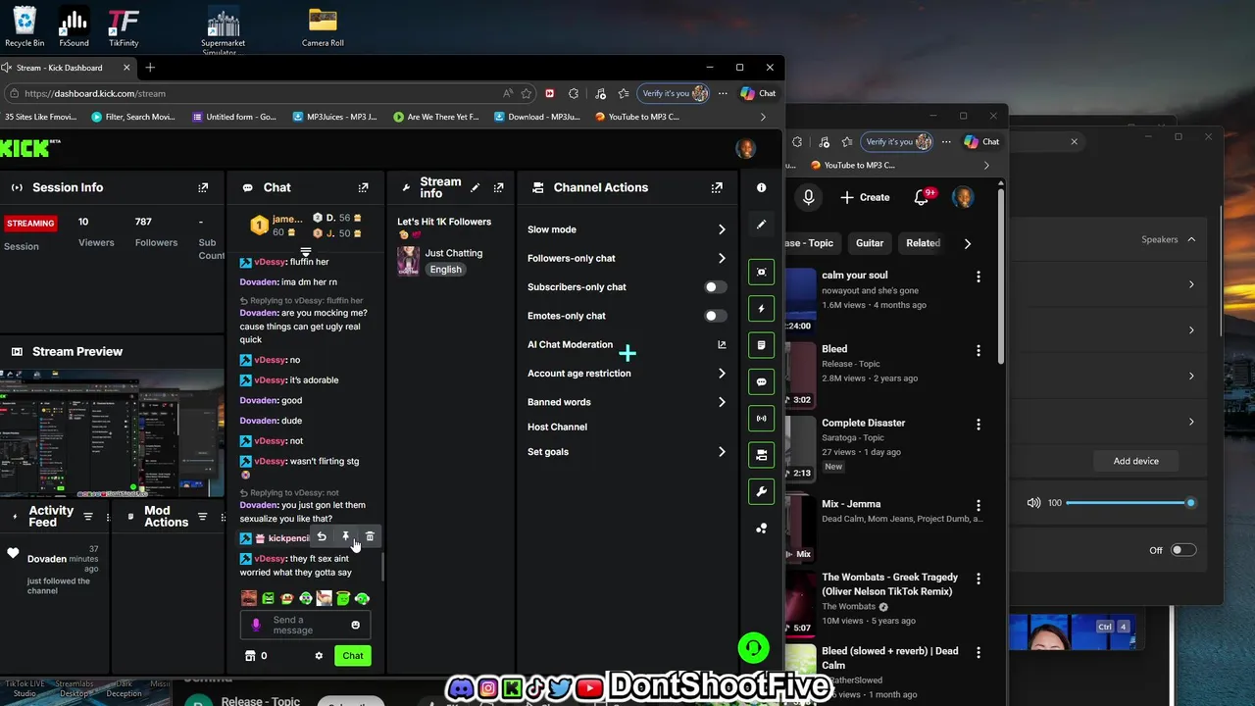The width and height of the screenshot is (1255, 706).
Task: Toggle Subscribers-only chat switch
Action: tap(716, 287)
